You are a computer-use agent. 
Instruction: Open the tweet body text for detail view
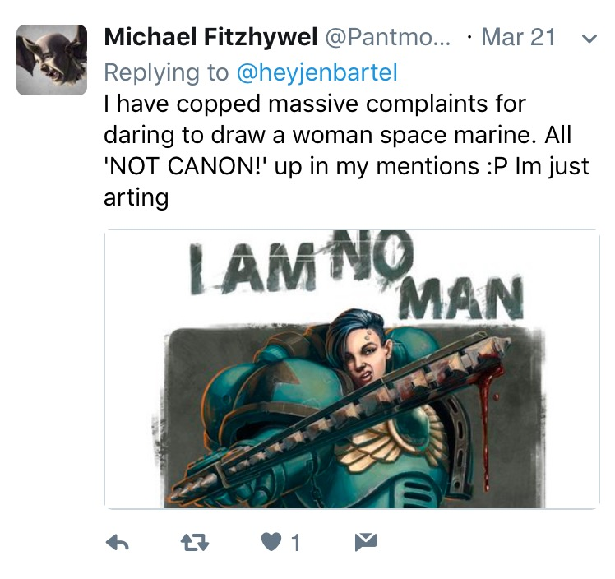[346, 151]
